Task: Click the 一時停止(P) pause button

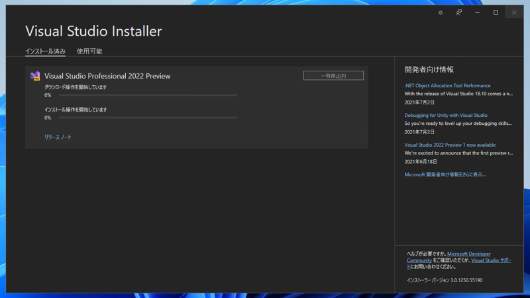Action: pyautogui.click(x=333, y=75)
